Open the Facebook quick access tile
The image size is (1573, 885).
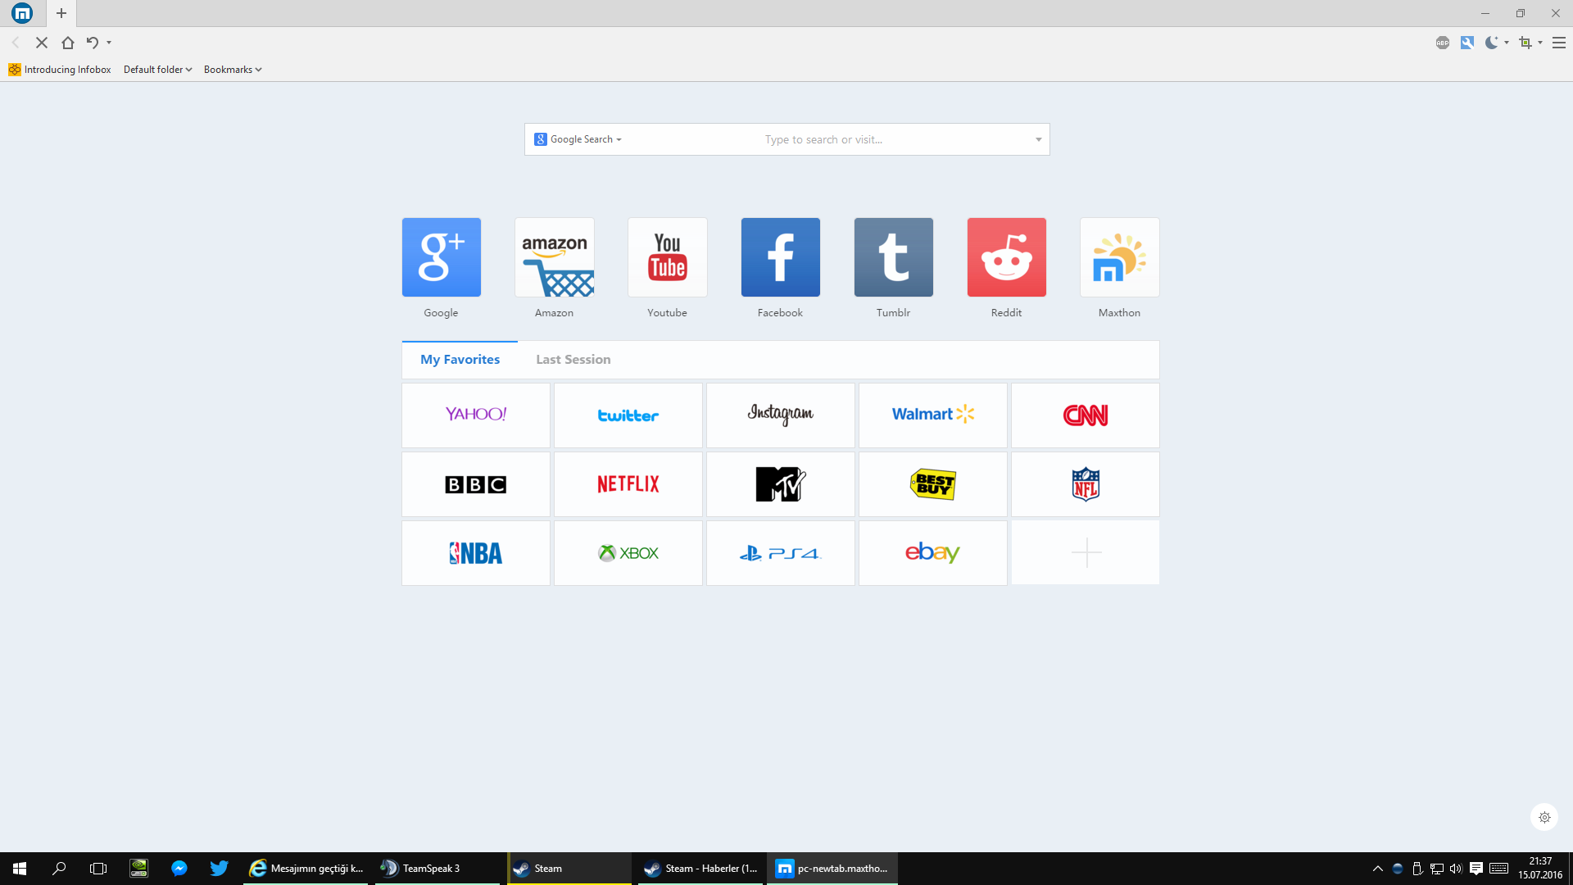(780, 257)
